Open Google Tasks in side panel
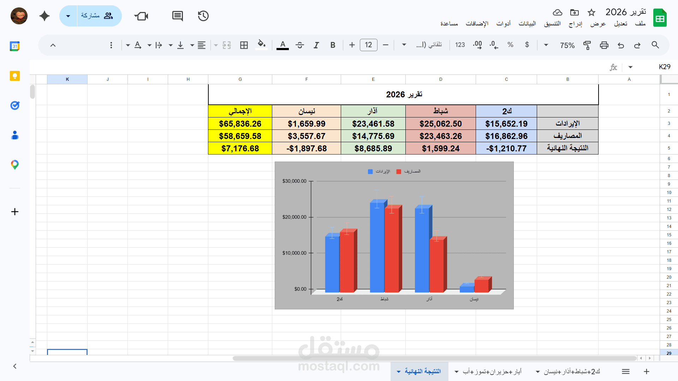Viewport: 678px width, 381px height. coord(15,105)
